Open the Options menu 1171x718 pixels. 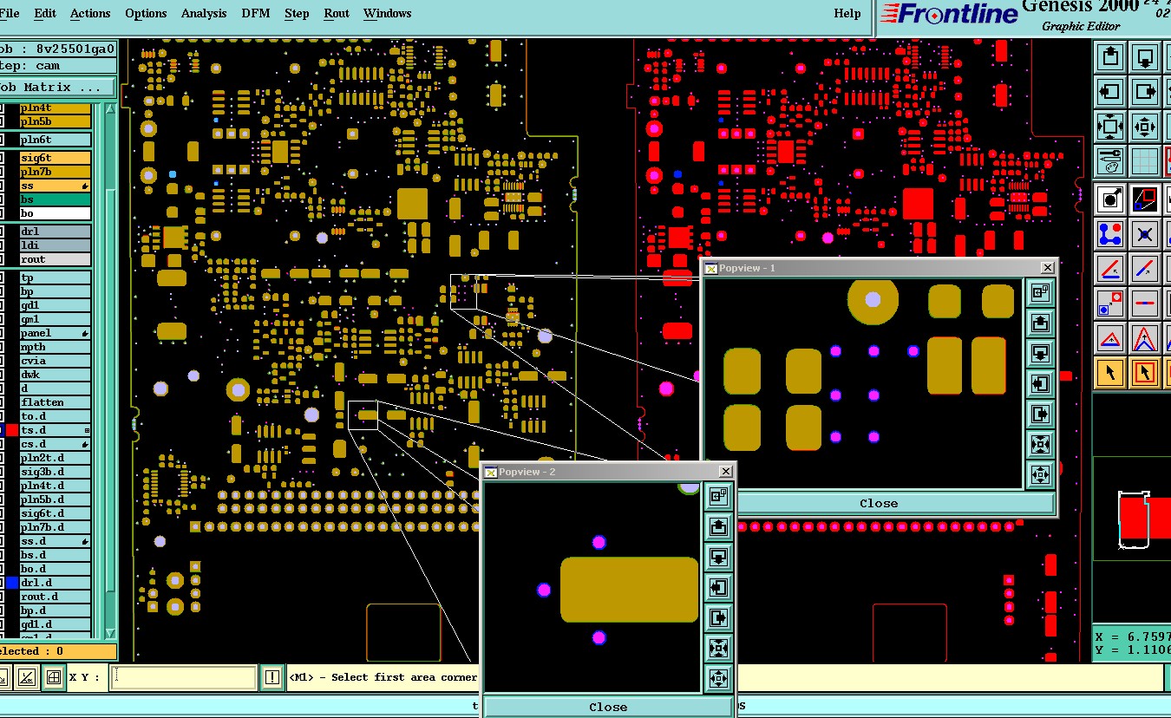click(146, 14)
